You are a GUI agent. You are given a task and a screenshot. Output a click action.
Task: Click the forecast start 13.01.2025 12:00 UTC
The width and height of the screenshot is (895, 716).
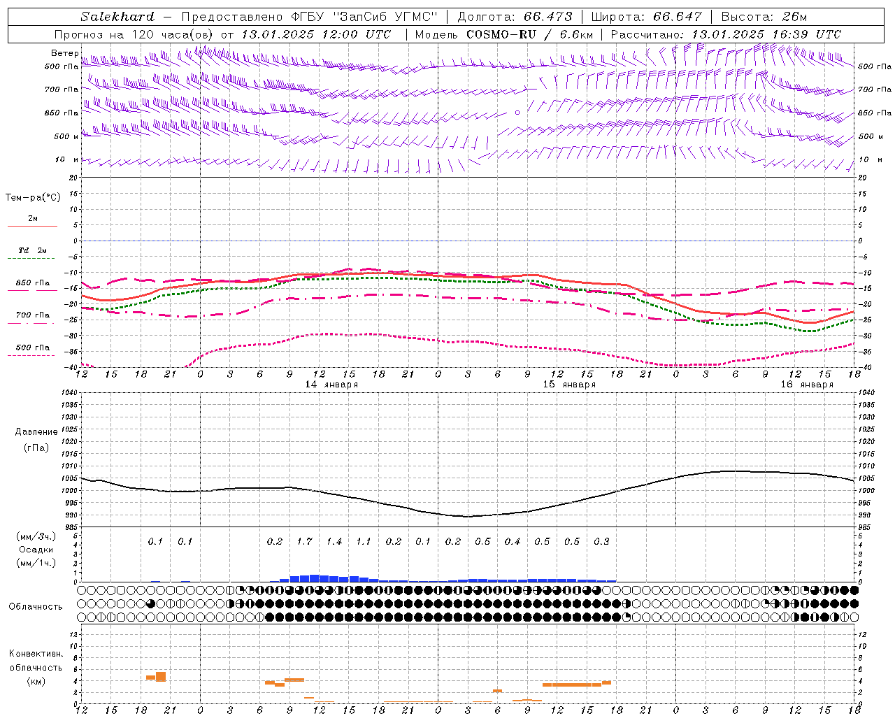tap(316, 34)
